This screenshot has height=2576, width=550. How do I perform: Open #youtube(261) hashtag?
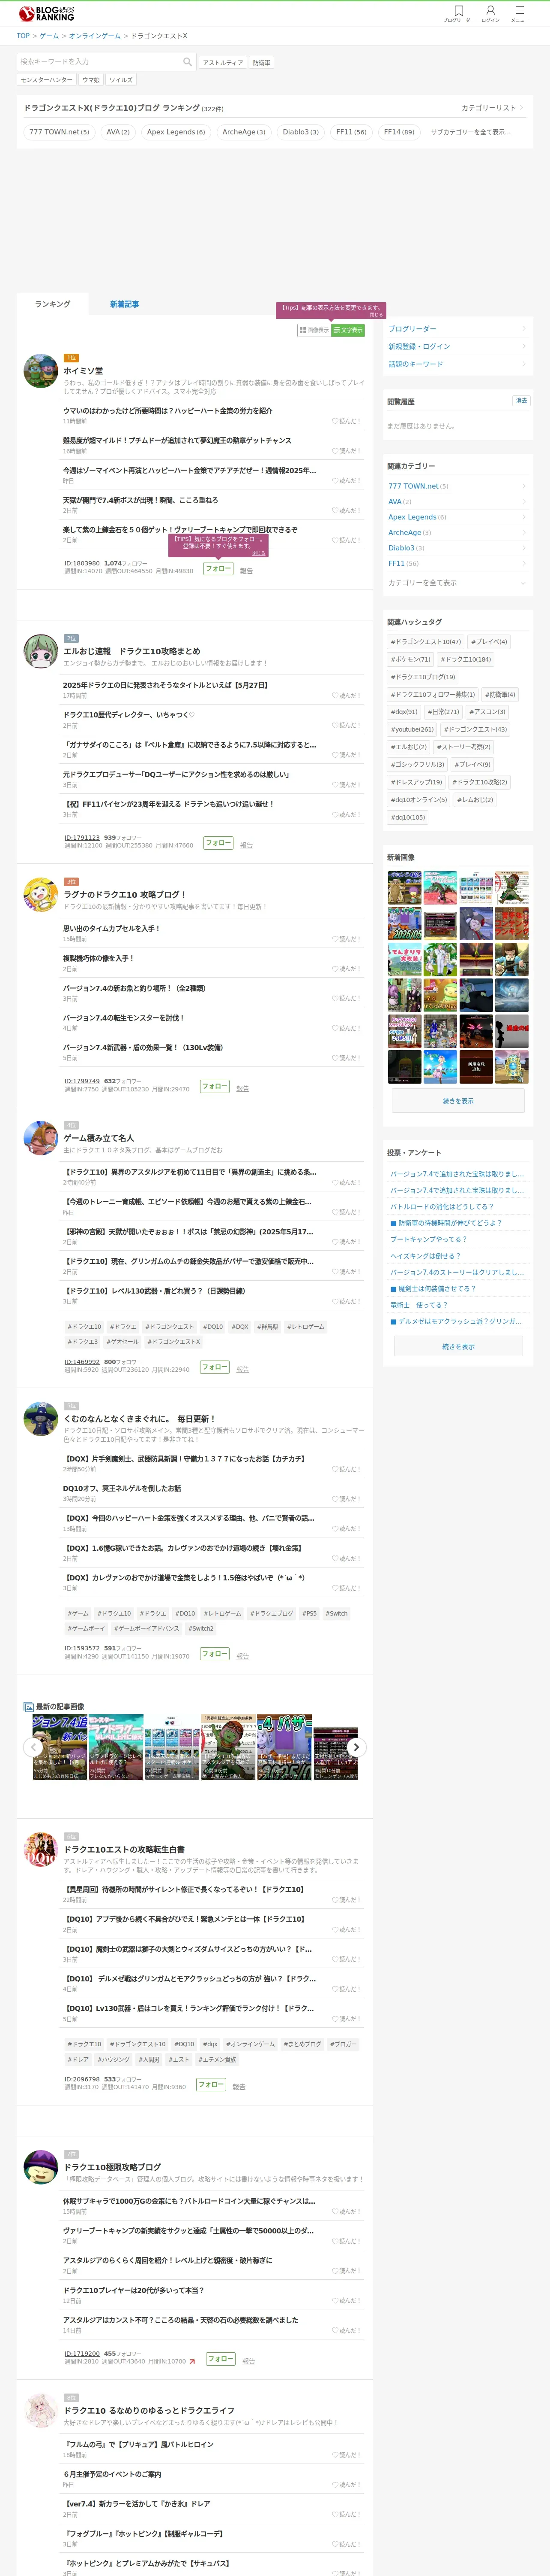pyautogui.click(x=412, y=730)
